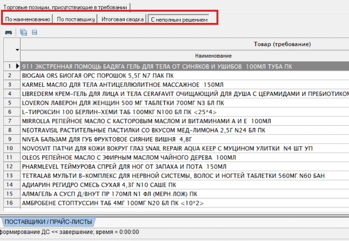Select row 'PHARMLEVEL ТЕЙМУРОВА СПРЕЙ ДЛЯ НОГ'
Image resolution: width=349 pixels, height=241 pixels.
click(x=185, y=167)
